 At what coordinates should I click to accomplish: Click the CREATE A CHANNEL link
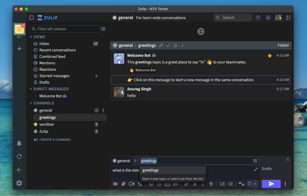click(55, 140)
